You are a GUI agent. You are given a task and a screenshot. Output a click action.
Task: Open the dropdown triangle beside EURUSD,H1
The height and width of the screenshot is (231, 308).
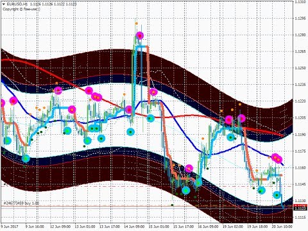3,4
